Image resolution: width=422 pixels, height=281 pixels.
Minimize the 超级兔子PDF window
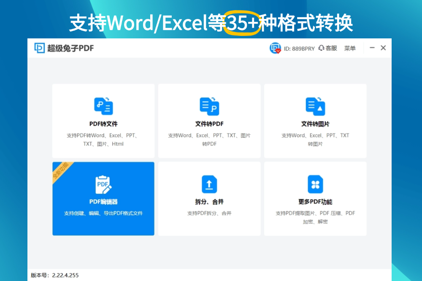click(372, 48)
